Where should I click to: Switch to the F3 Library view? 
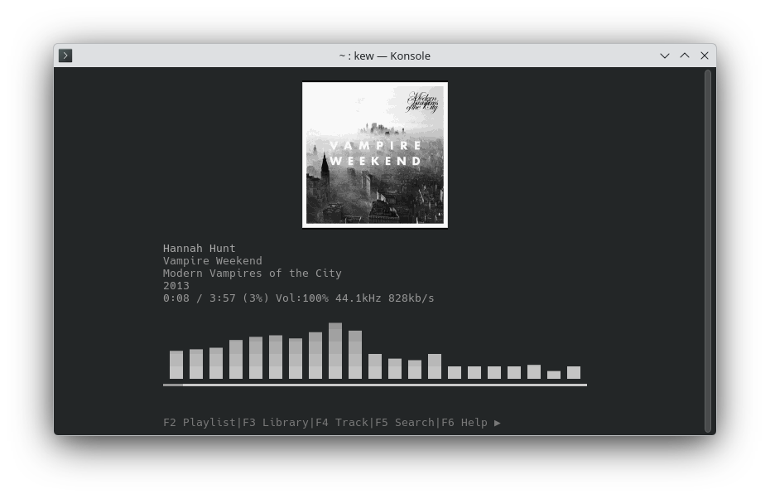pyautogui.click(x=276, y=423)
